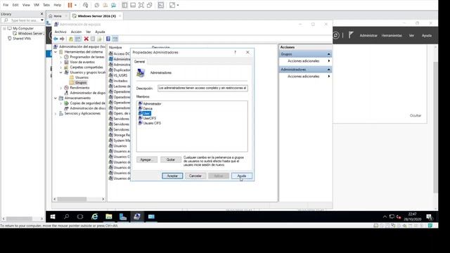Viewport: 450px width, 253px height.
Task: Click the revert snapshot icon
Action: pyautogui.click(x=105, y=5)
